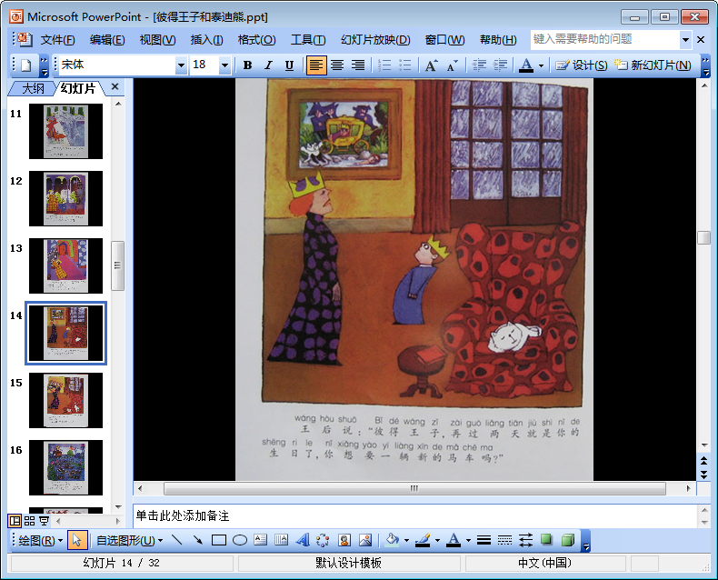The height and width of the screenshot is (580, 718).
Task: Select the Line drawing tool
Action: pyautogui.click(x=176, y=541)
